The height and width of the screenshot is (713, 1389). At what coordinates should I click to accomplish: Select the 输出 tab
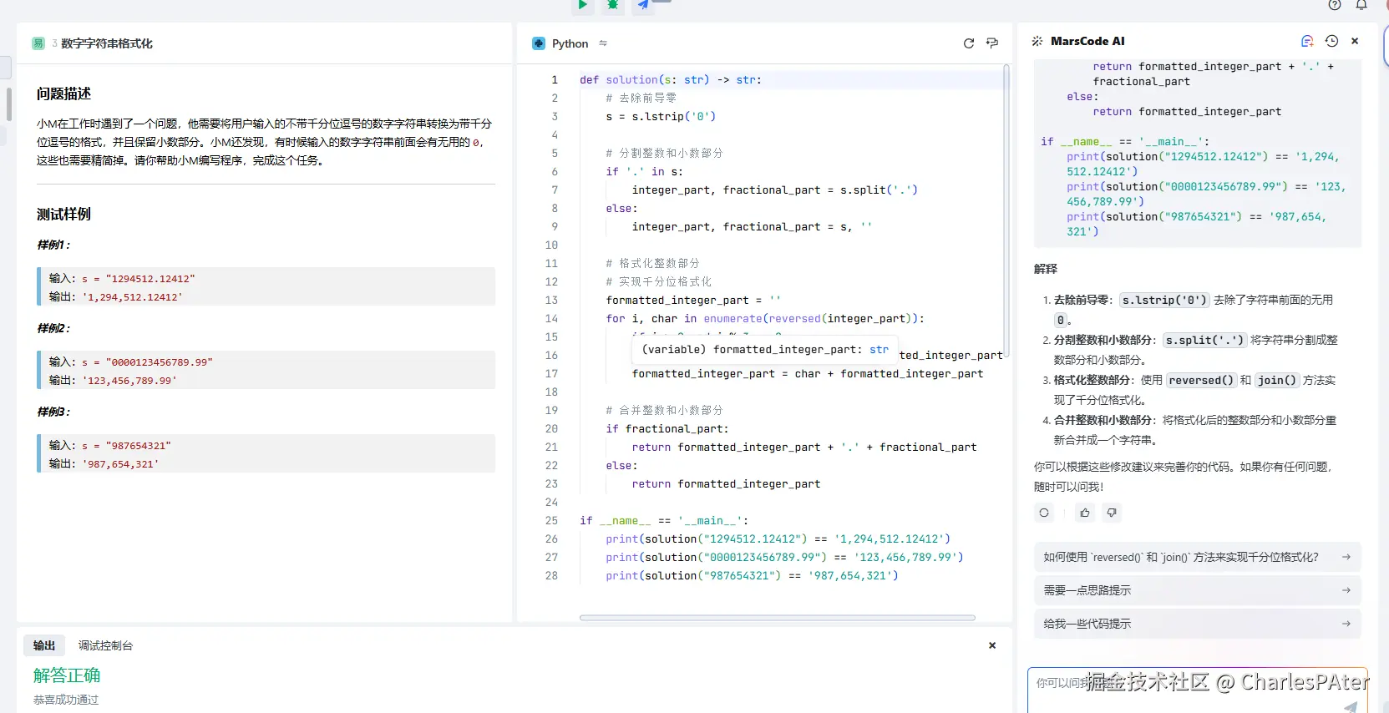[44, 645]
